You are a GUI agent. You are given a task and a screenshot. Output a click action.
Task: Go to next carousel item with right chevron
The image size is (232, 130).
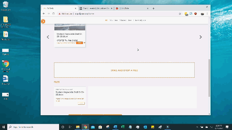click(x=200, y=37)
